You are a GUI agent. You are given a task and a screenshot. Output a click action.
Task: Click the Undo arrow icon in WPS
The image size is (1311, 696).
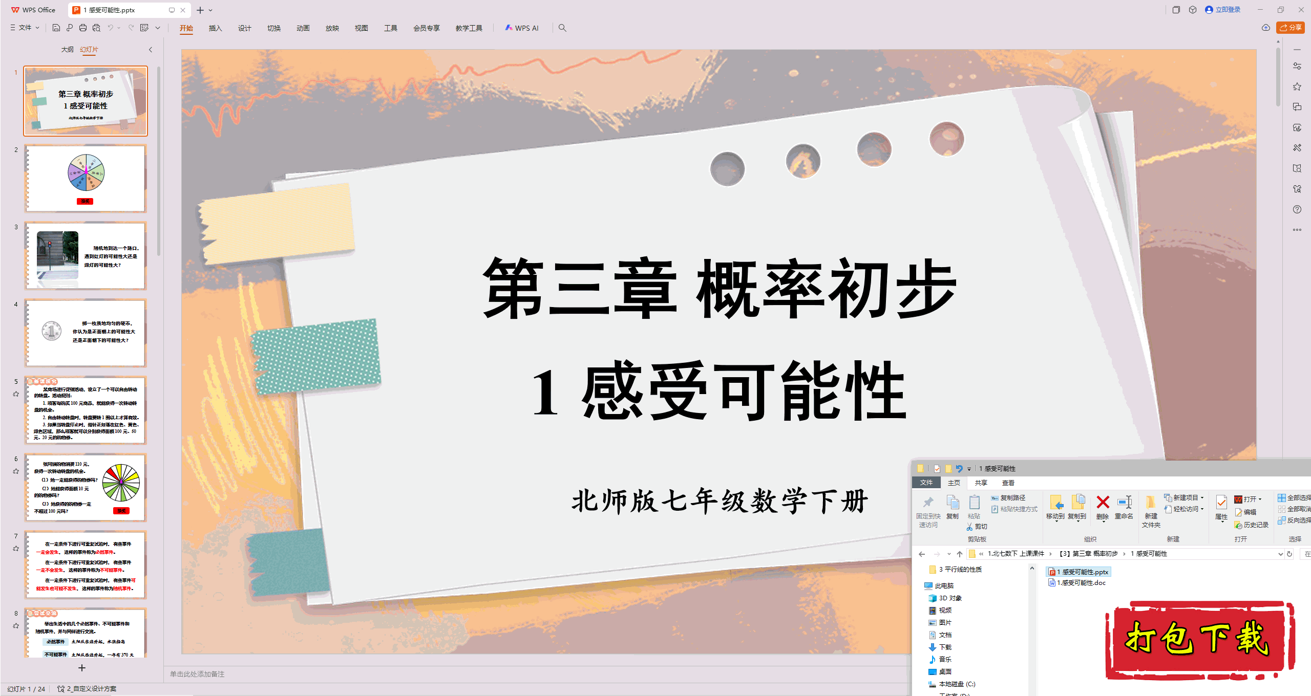(110, 28)
